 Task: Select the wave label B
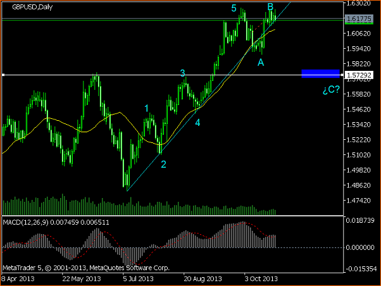[270, 7]
